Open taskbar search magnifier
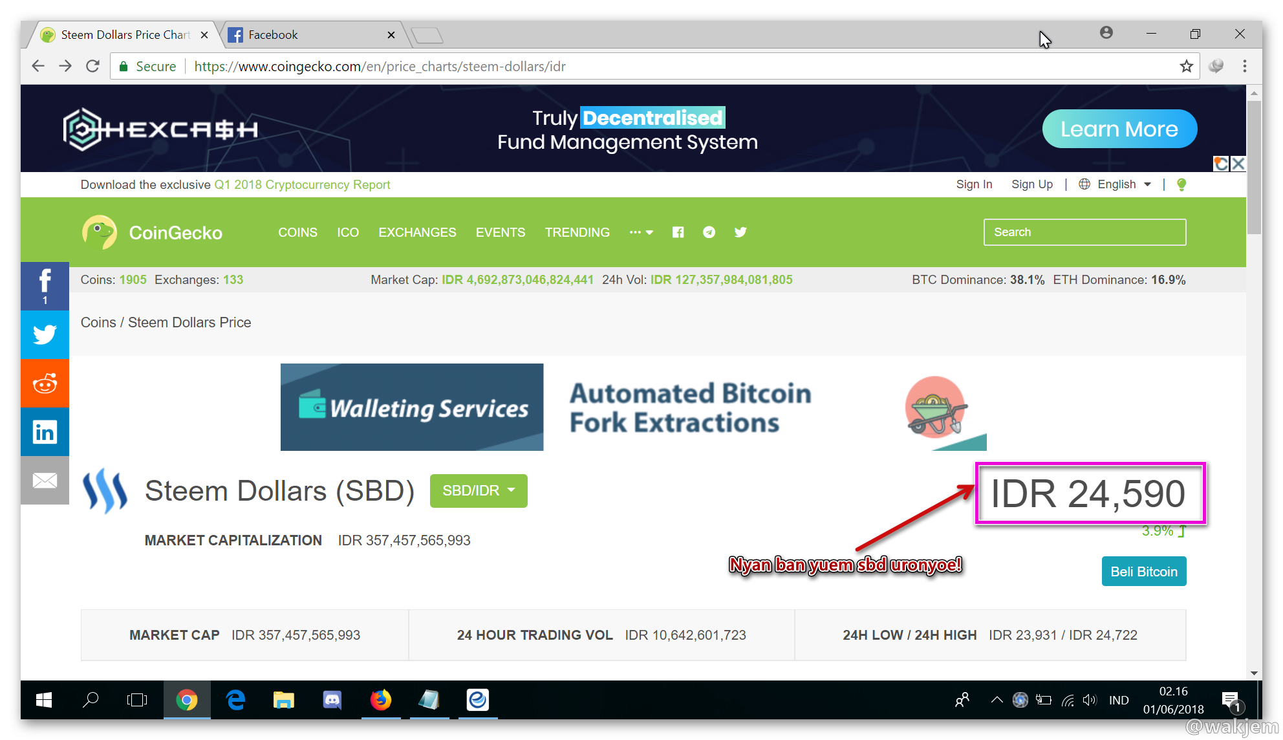Viewport: 1283px width, 740px height. point(91,700)
